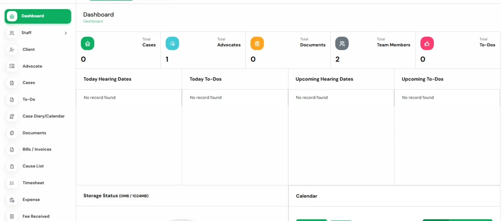
Task: Click the green Total Cases icon
Action: pyautogui.click(x=87, y=43)
